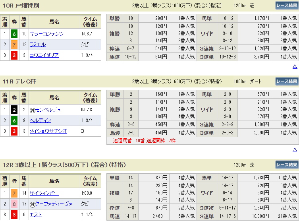Open horse キラーコンテンツ
The width and height of the screenshot is (299, 221).
click(x=46, y=34)
